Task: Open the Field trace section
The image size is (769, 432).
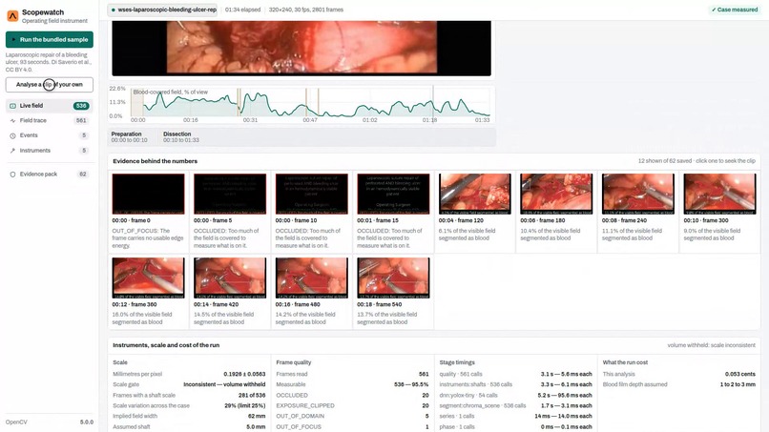Action: [50, 120]
